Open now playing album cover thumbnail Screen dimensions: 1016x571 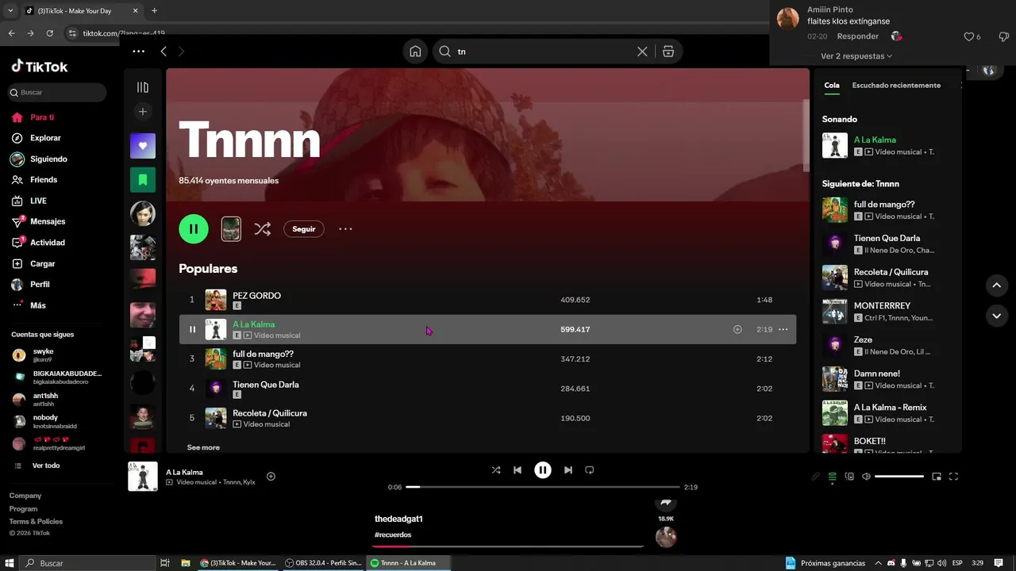(143, 477)
